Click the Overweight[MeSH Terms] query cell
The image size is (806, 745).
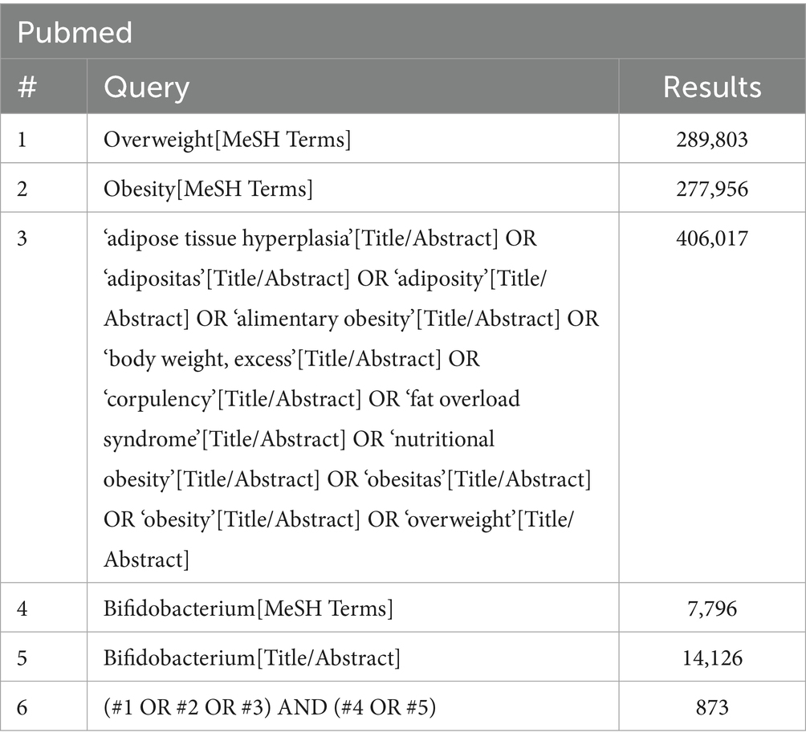227,140
